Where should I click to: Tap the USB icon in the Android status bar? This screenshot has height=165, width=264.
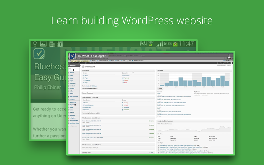point(35,44)
